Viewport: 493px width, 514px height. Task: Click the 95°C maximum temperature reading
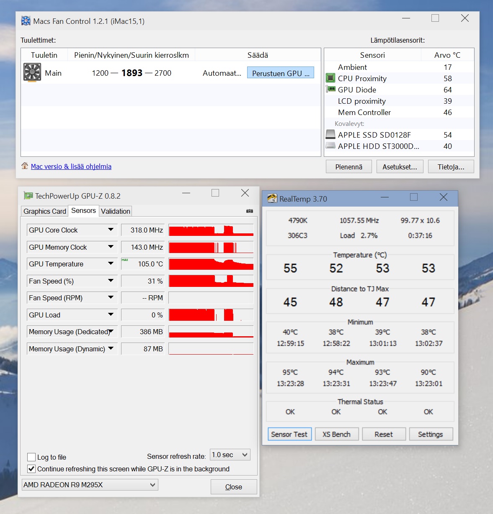(290, 372)
